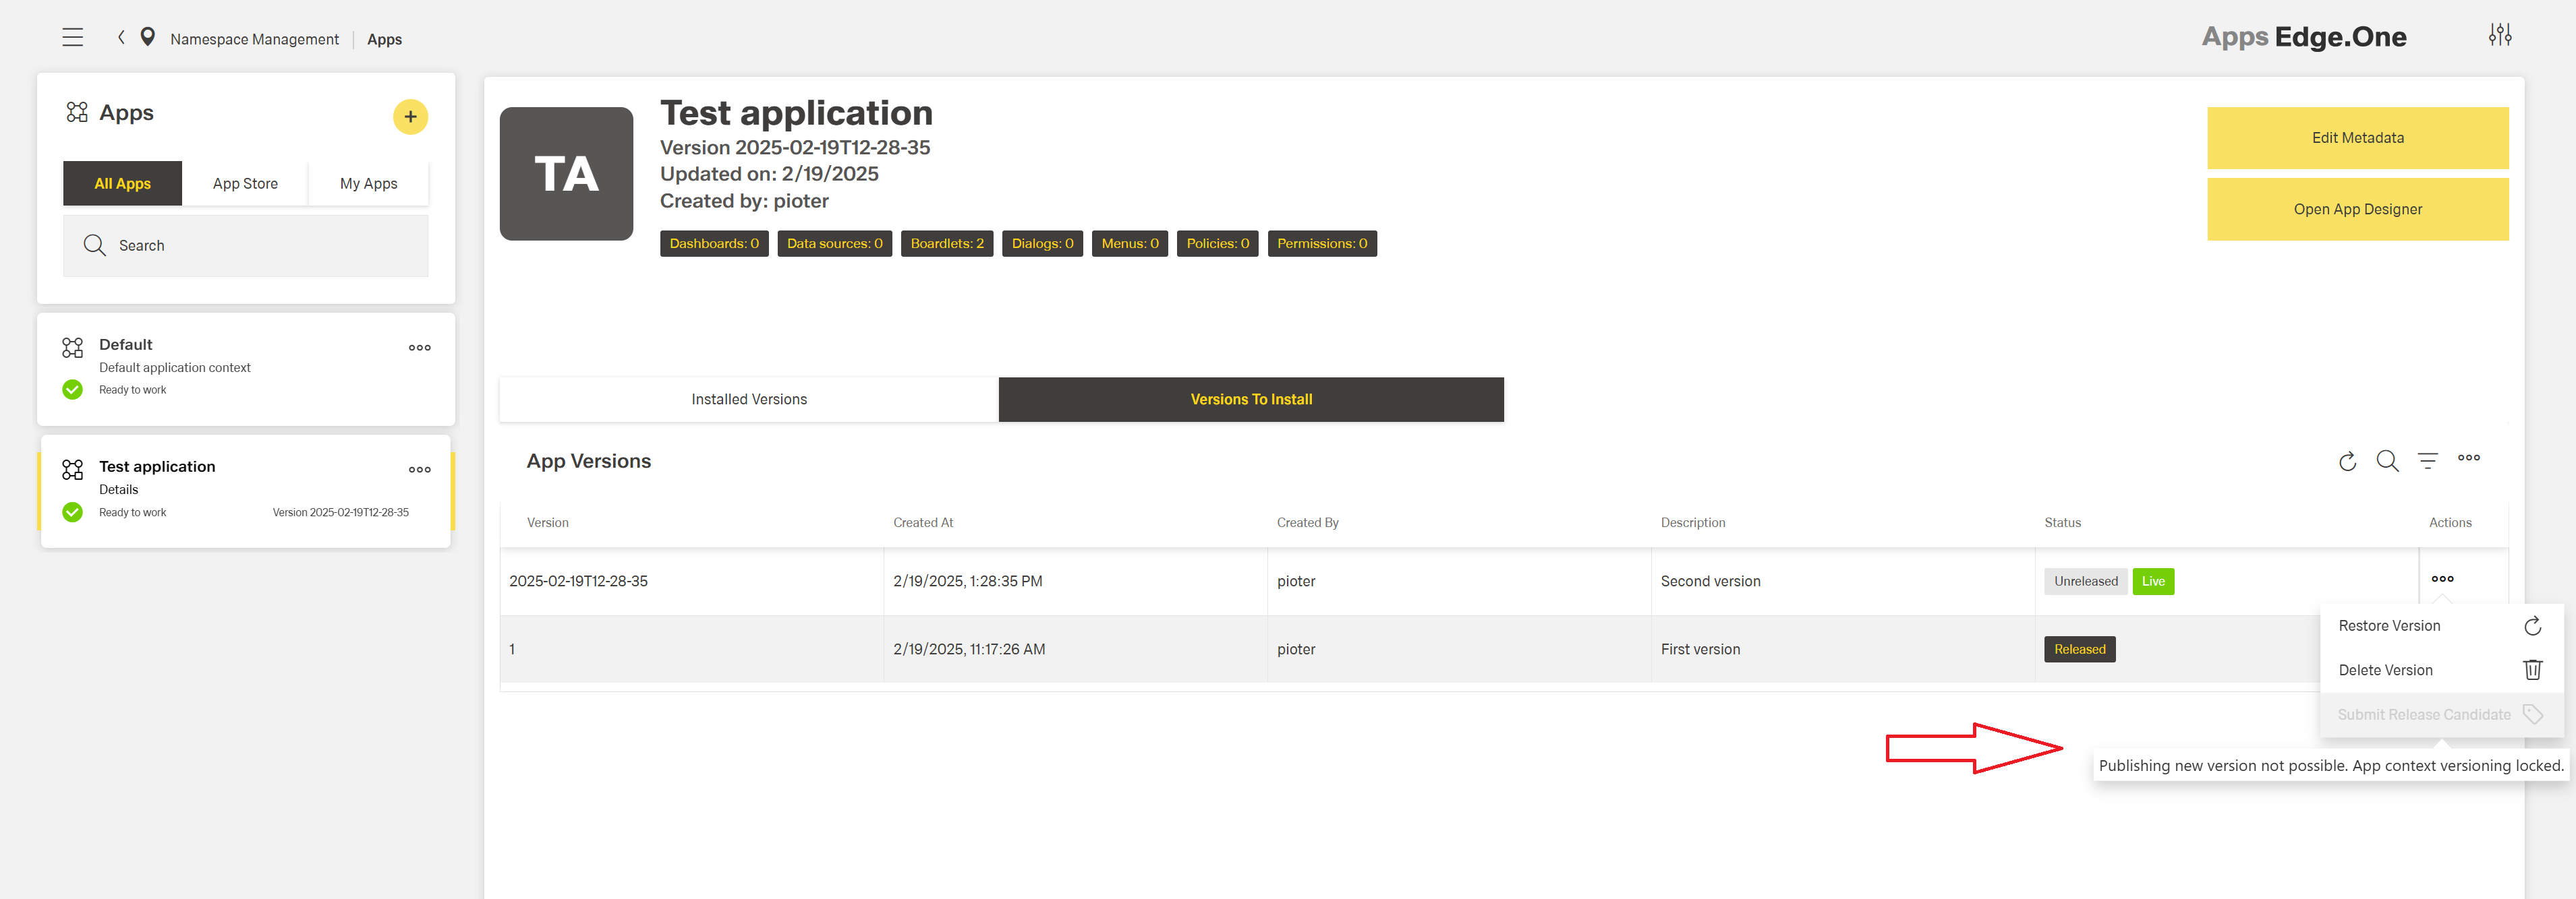Click the Edit Metadata button
The image size is (2576, 899).
click(x=2357, y=138)
